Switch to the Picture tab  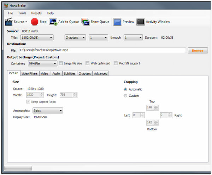tap(13, 73)
